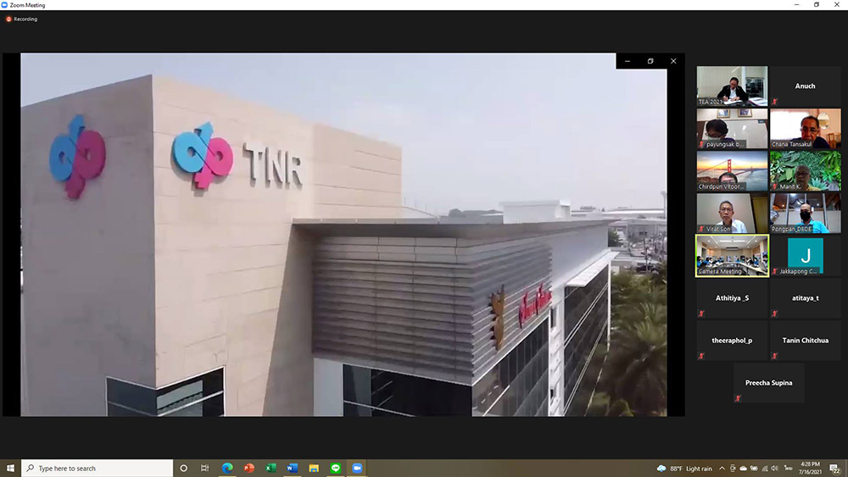Click Chana Tansakul's video tile

pyautogui.click(x=805, y=128)
